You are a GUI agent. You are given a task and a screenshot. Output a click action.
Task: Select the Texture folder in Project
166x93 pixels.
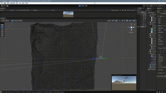[x=153, y=53]
